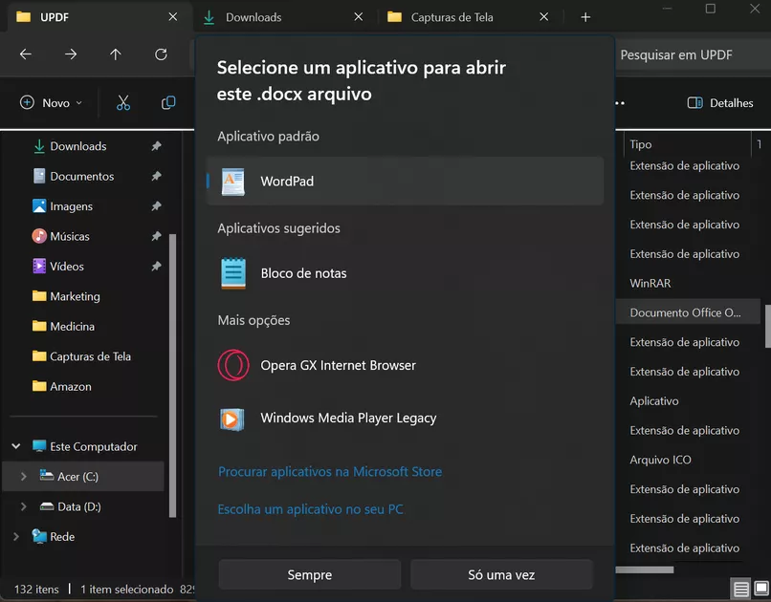This screenshot has height=602, width=771.
Task: Click the vertical scrollbar beside the file list
Action: click(766, 306)
